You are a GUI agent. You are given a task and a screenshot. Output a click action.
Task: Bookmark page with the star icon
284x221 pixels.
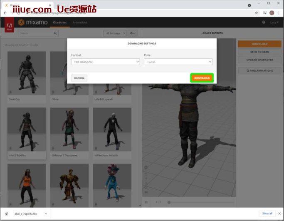click(x=257, y=13)
